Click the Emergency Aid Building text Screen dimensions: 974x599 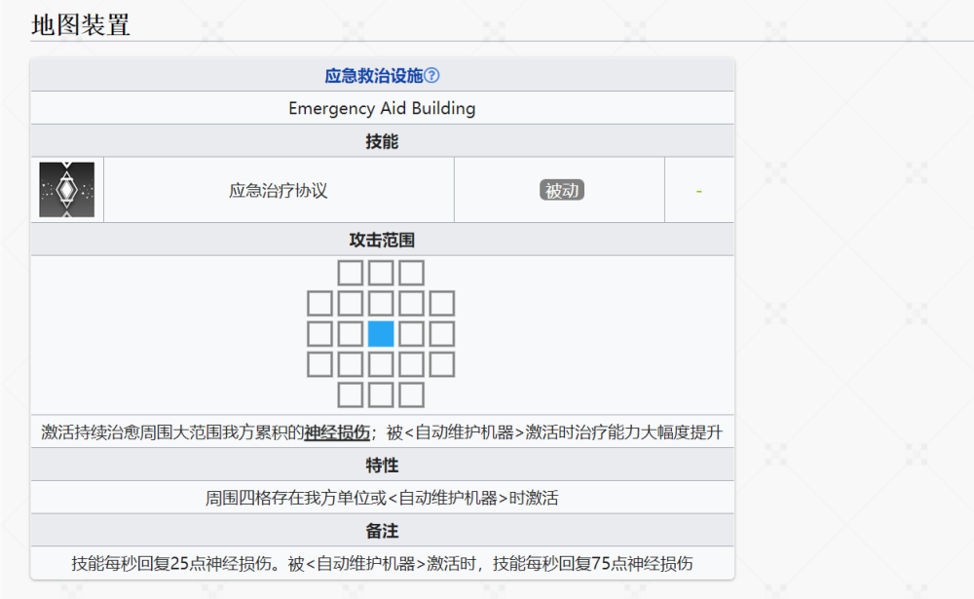382,108
